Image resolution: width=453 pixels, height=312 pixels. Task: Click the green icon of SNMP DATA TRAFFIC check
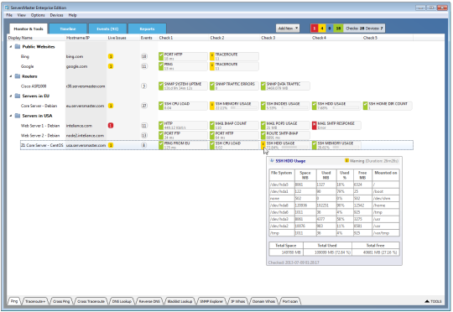[263, 86]
